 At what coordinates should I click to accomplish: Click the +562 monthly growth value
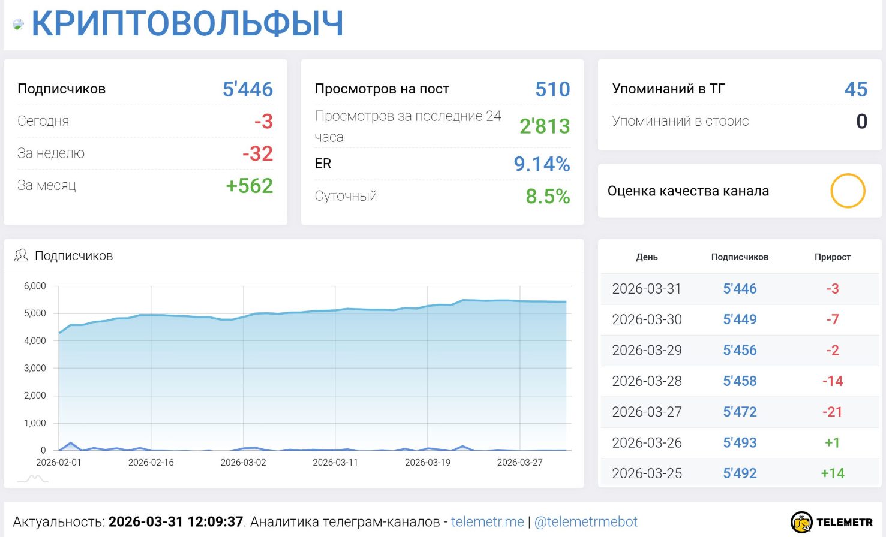coord(250,186)
